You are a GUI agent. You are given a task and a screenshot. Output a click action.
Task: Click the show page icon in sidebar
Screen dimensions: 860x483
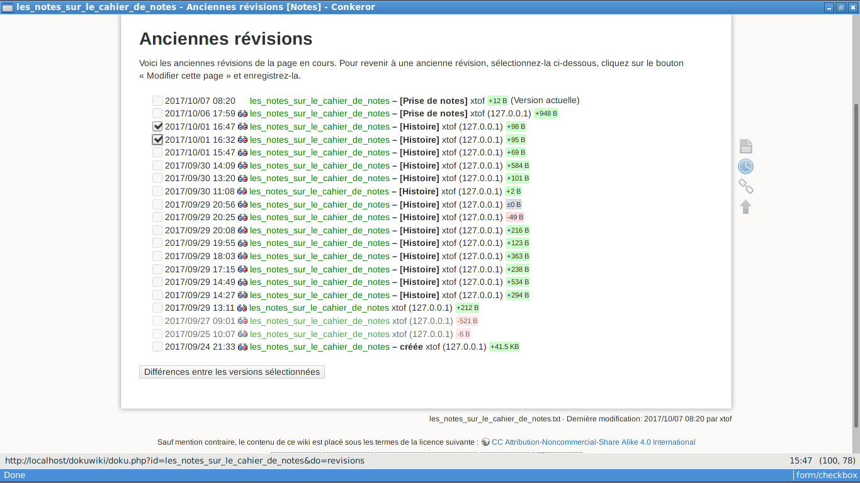[745, 147]
